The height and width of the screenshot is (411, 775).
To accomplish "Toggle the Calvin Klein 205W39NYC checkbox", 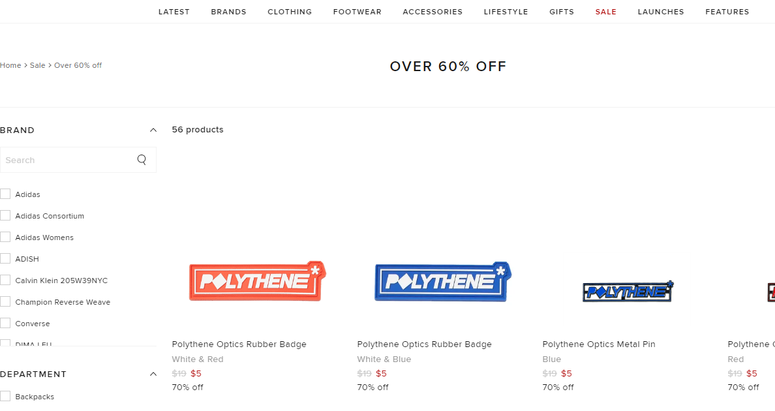I will pyautogui.click(x=6, y=281).
